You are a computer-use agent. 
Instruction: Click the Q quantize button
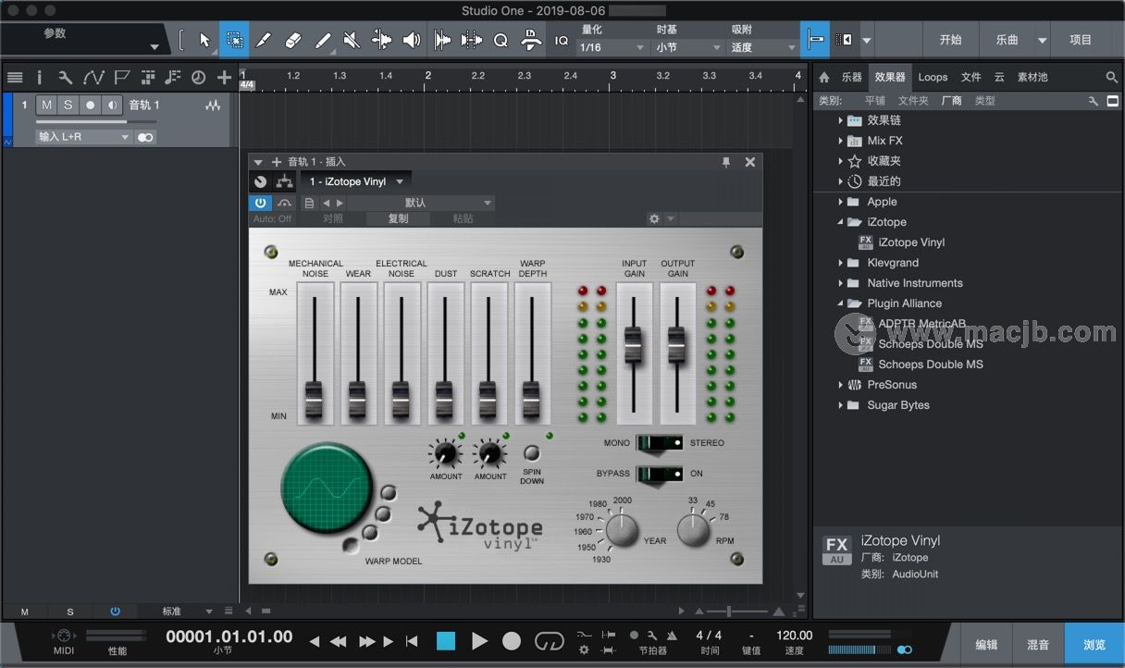point(501,40)
